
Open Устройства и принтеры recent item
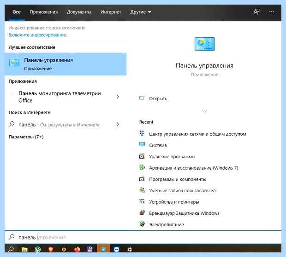pos(174,202)
